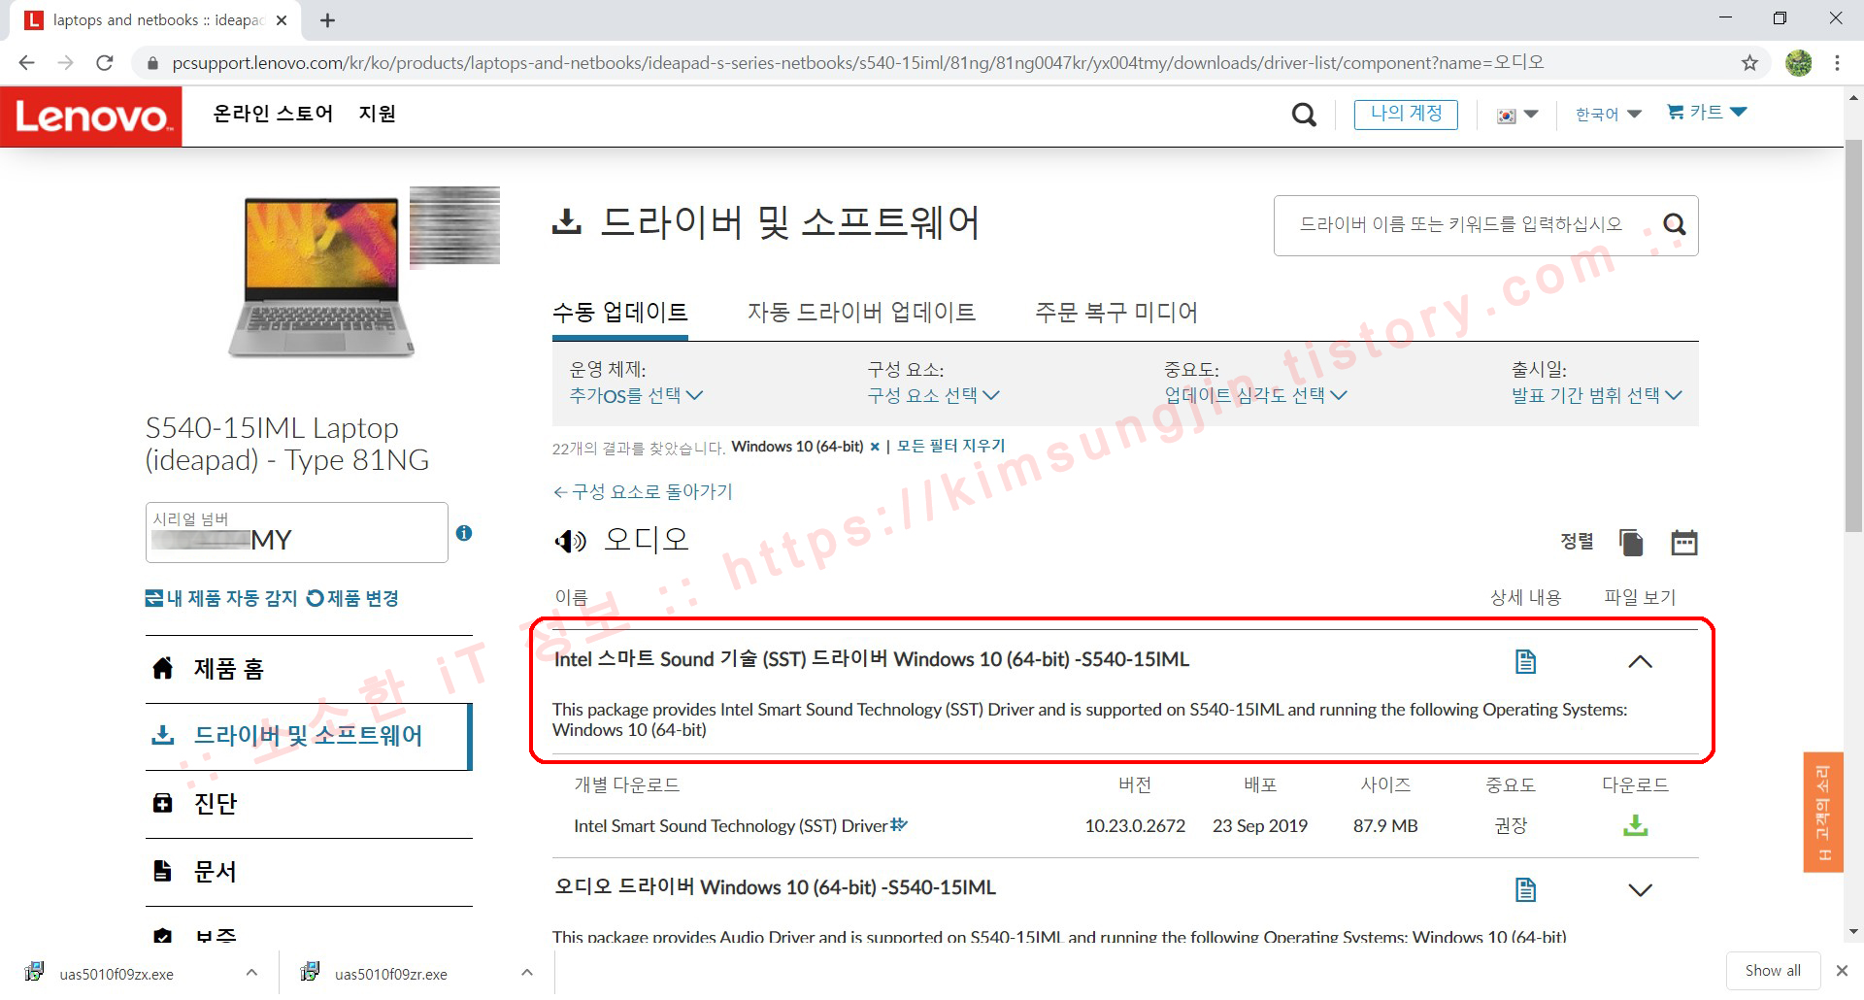Download Intel Smart Sound Technology driver

coord(1636,825)
